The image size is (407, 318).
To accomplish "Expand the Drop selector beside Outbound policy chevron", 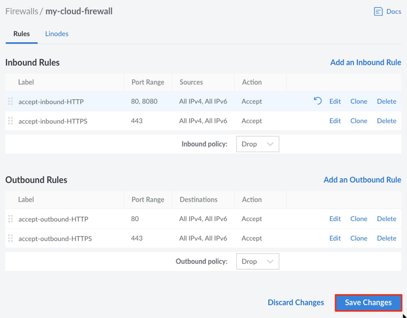I will (270, 261).
